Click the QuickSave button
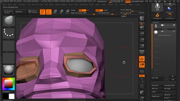This screenshot has height=101, width=180. point(102,1)
